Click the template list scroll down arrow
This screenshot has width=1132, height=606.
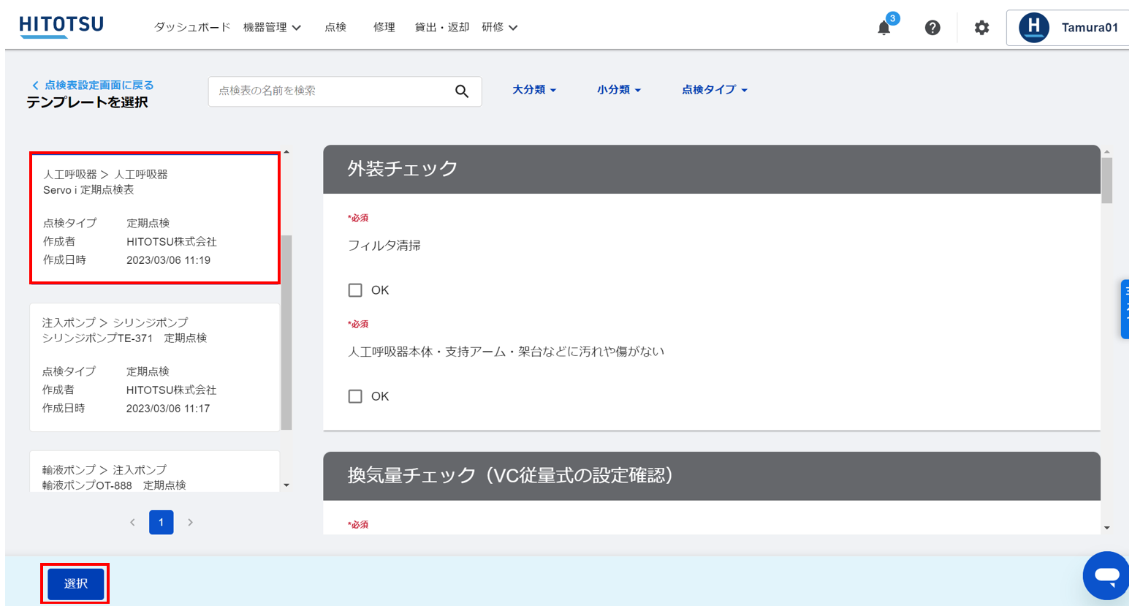point(286,485)
